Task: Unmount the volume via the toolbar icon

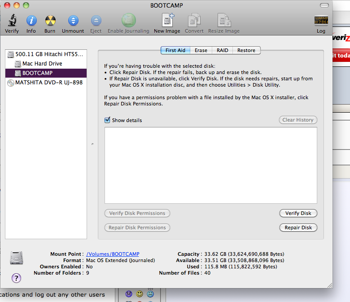Action: tap(73, 21)
